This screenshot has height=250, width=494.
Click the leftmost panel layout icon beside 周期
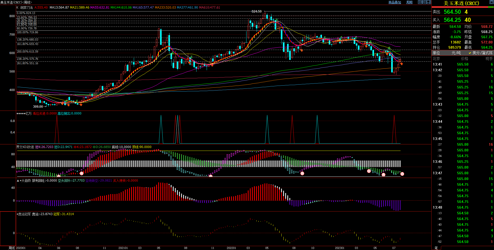420,2
